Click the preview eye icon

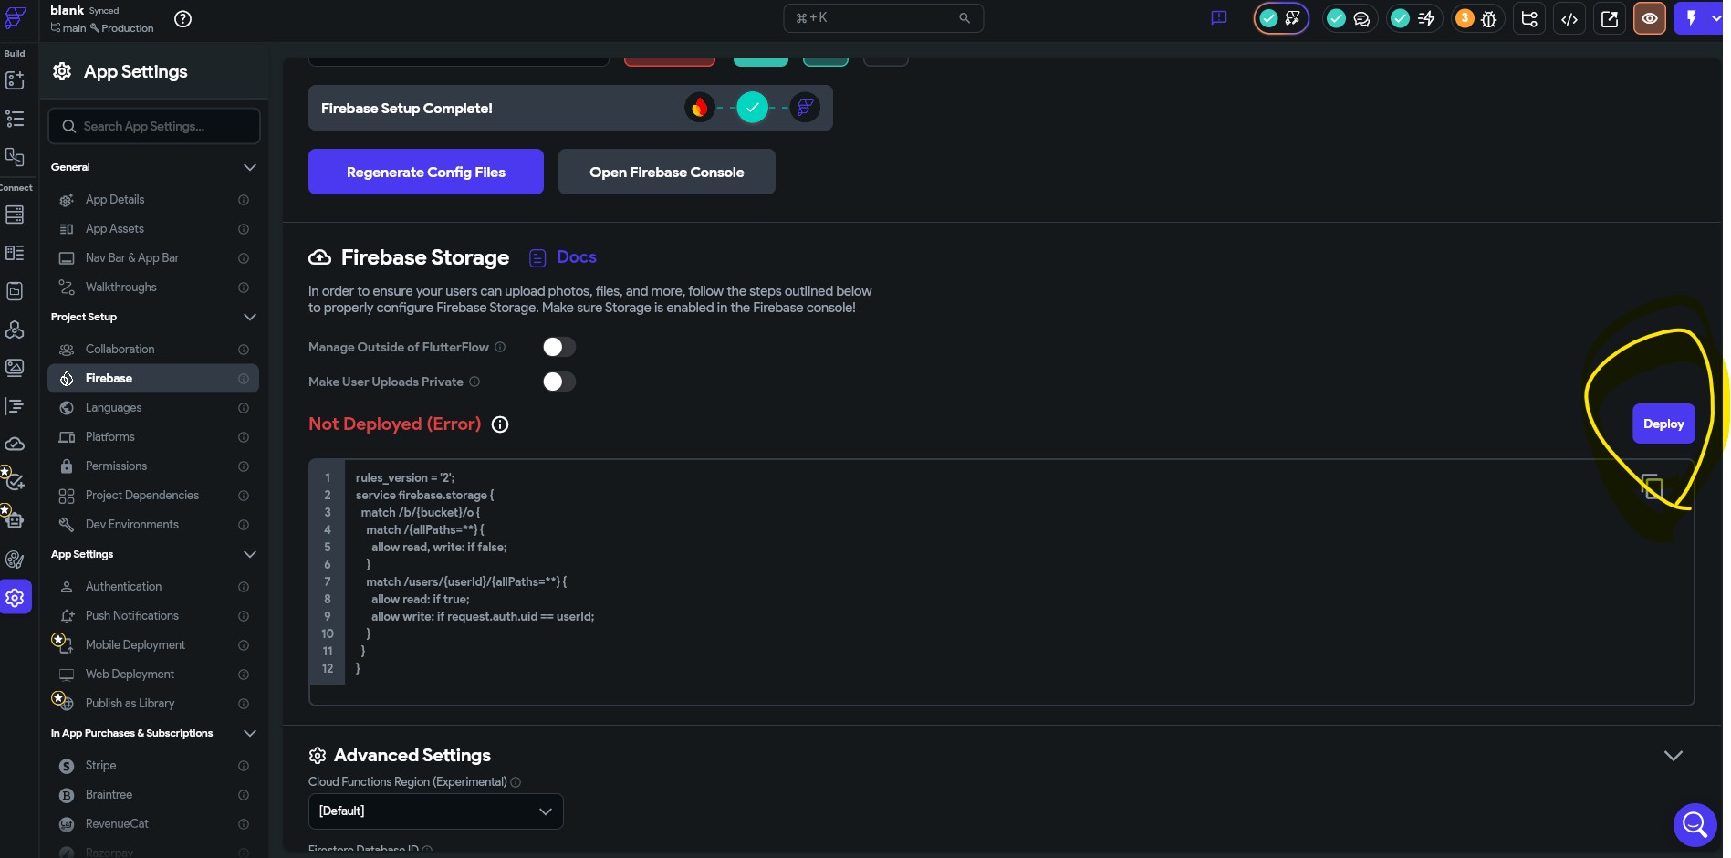coord(1650,18)
